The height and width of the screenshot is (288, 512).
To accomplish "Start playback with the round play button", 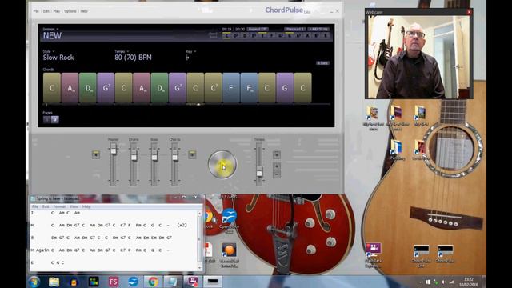I will 222,165.
